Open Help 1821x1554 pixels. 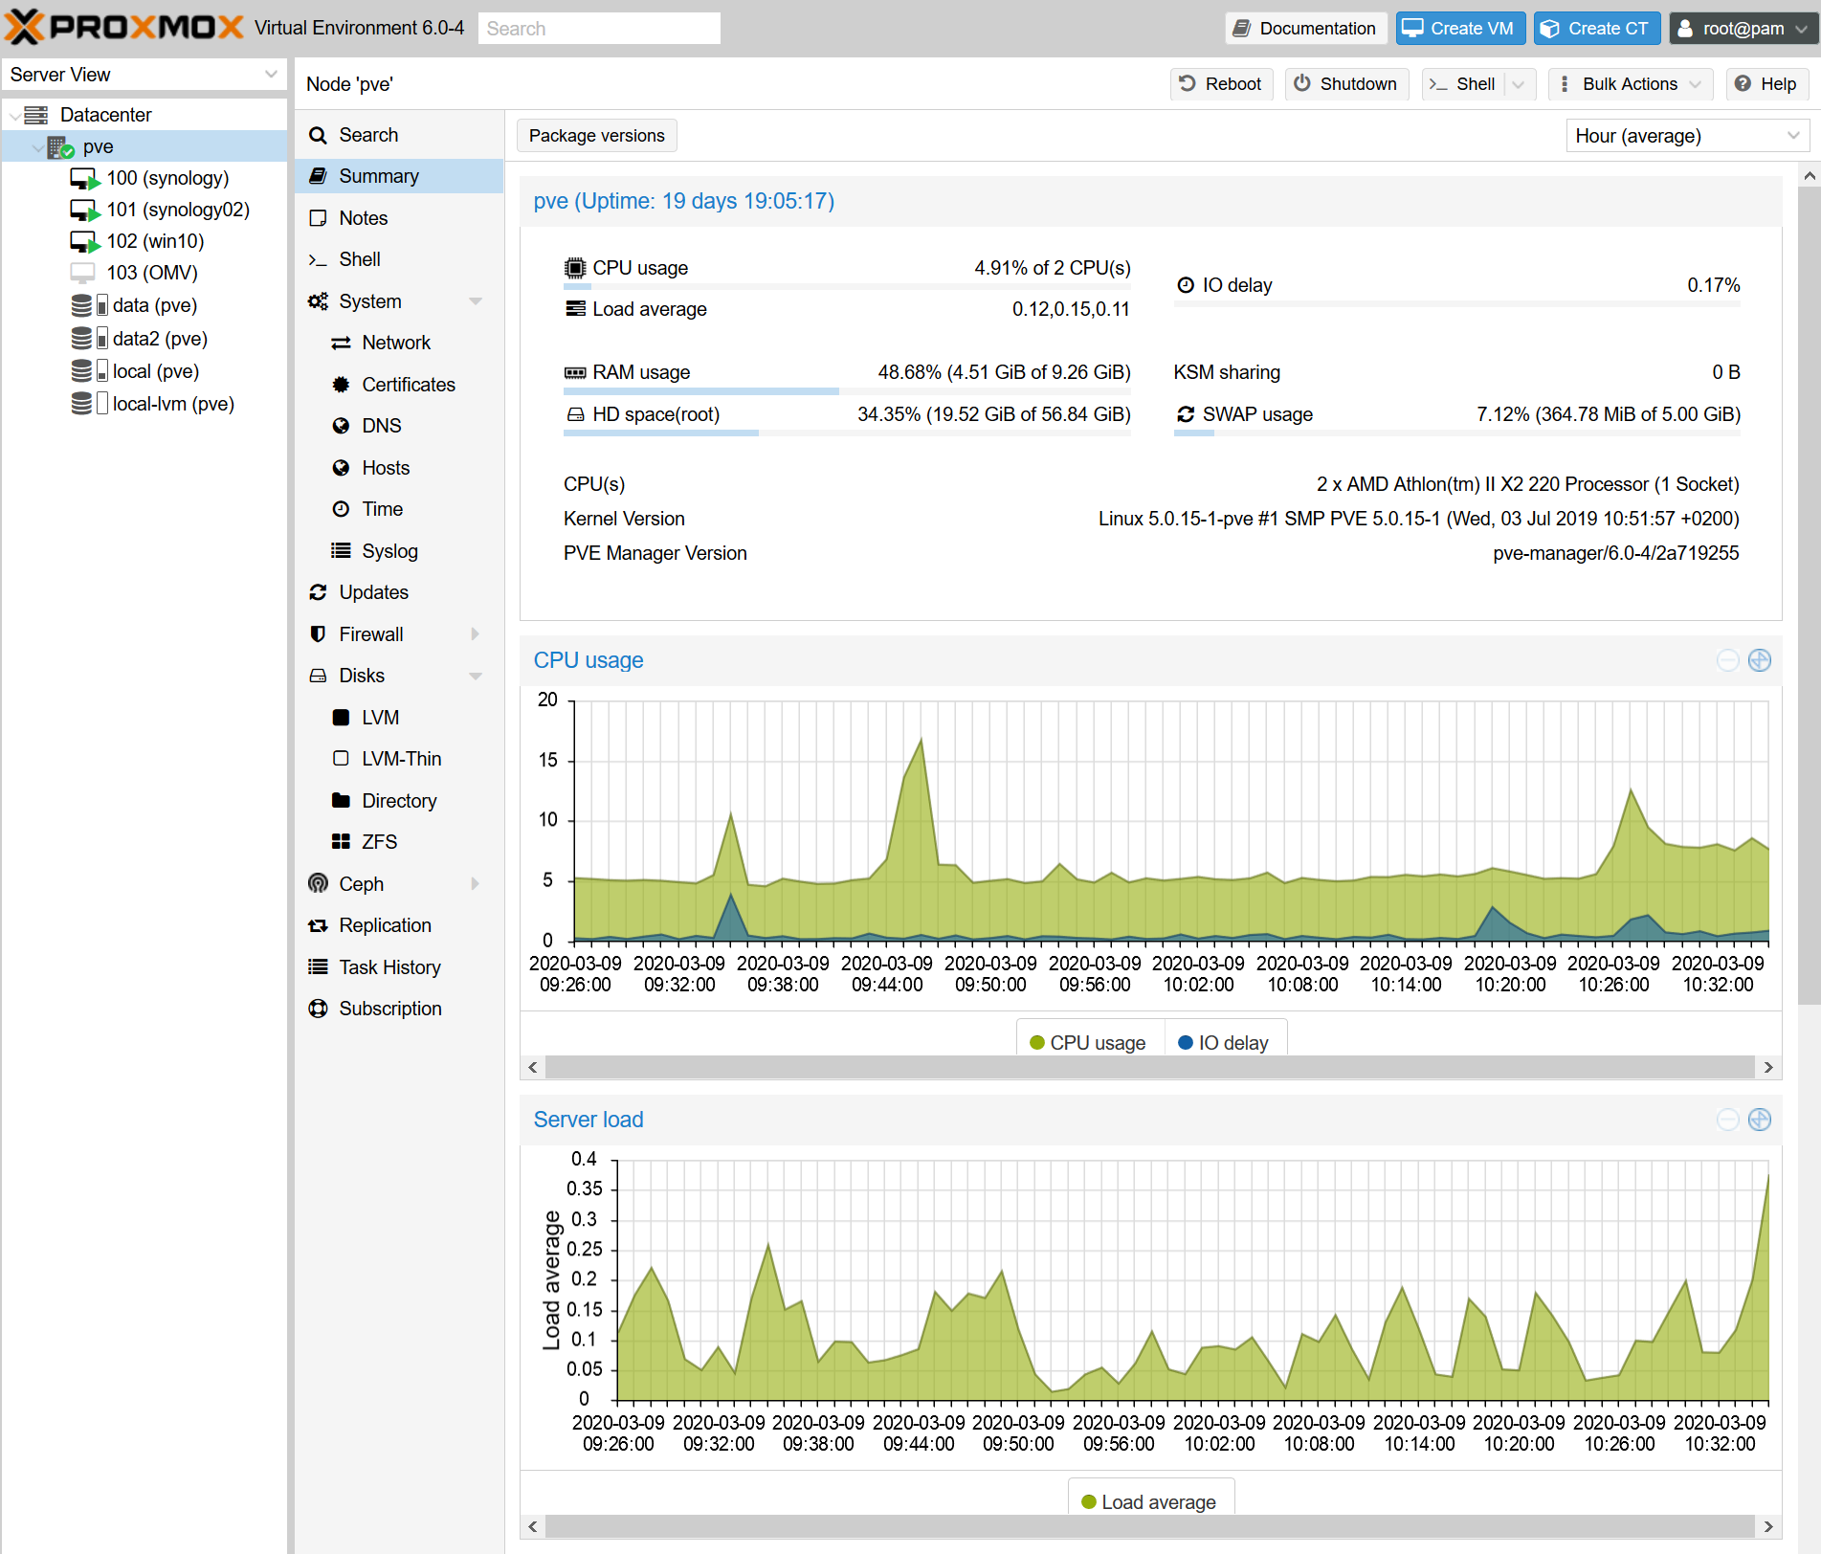(x=1766, y=84)
